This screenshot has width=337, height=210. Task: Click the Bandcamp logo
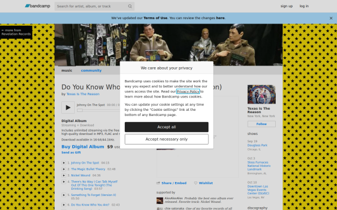click(38, 6)
